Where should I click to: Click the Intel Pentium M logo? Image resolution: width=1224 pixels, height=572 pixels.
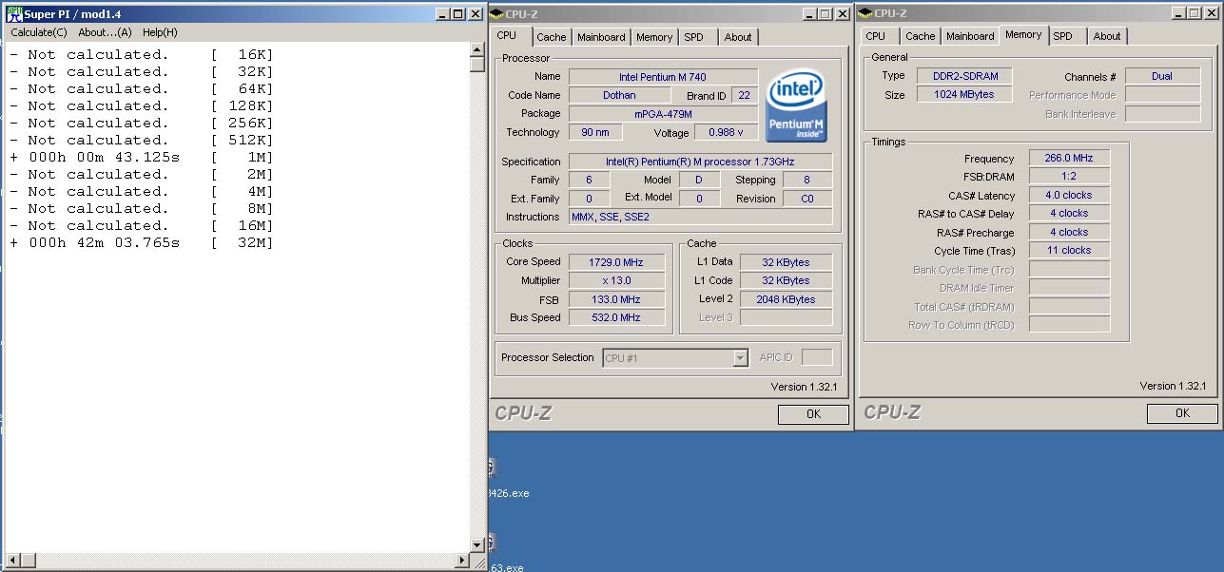click(795, 105)
